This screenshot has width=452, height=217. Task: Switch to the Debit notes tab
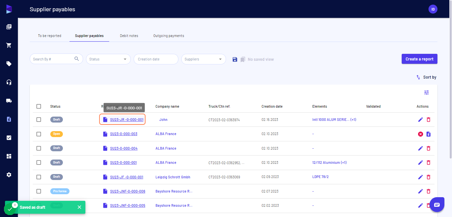tap(129, 36)
